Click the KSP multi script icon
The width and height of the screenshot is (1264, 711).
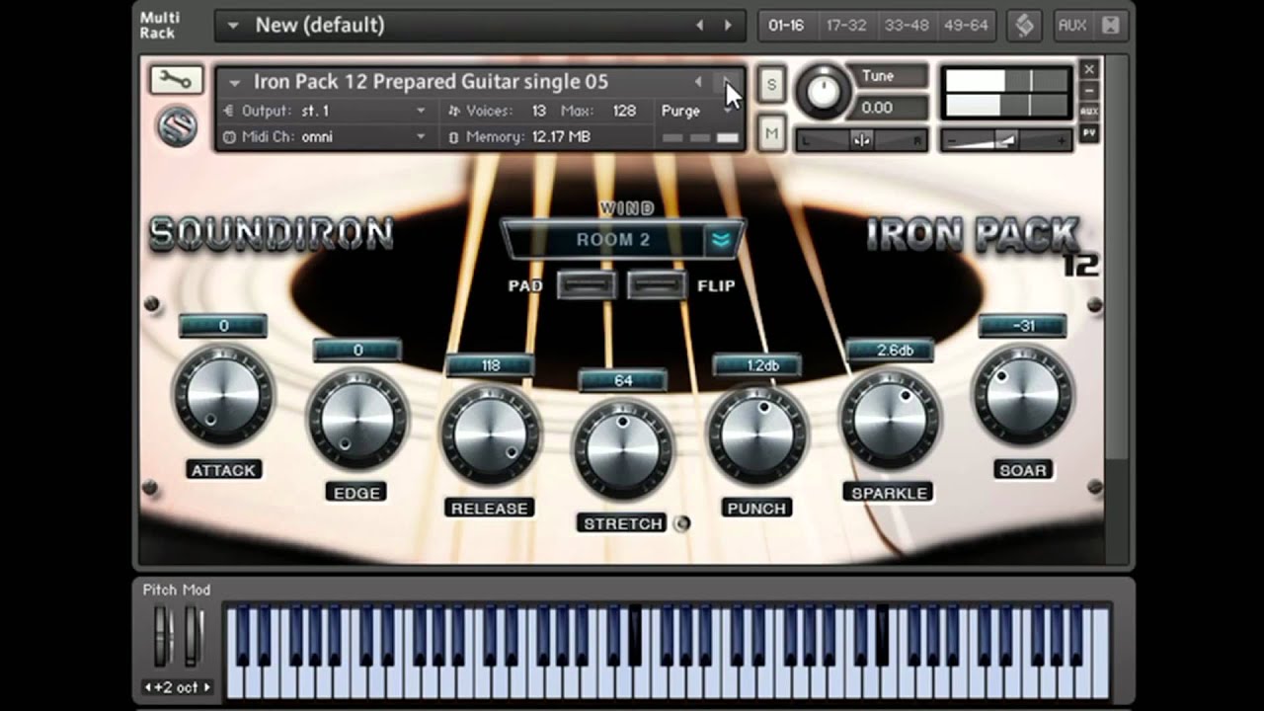point(1024,25)
